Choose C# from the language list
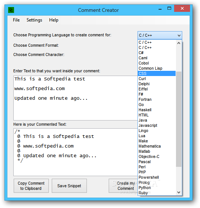Screen dimensions: 200x208 click(157, 53)
